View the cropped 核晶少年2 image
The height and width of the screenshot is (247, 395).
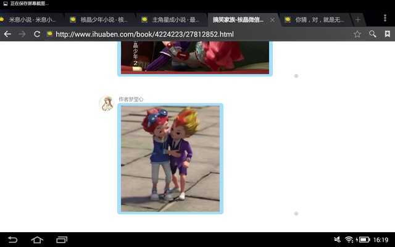click(x=195, y=58)
